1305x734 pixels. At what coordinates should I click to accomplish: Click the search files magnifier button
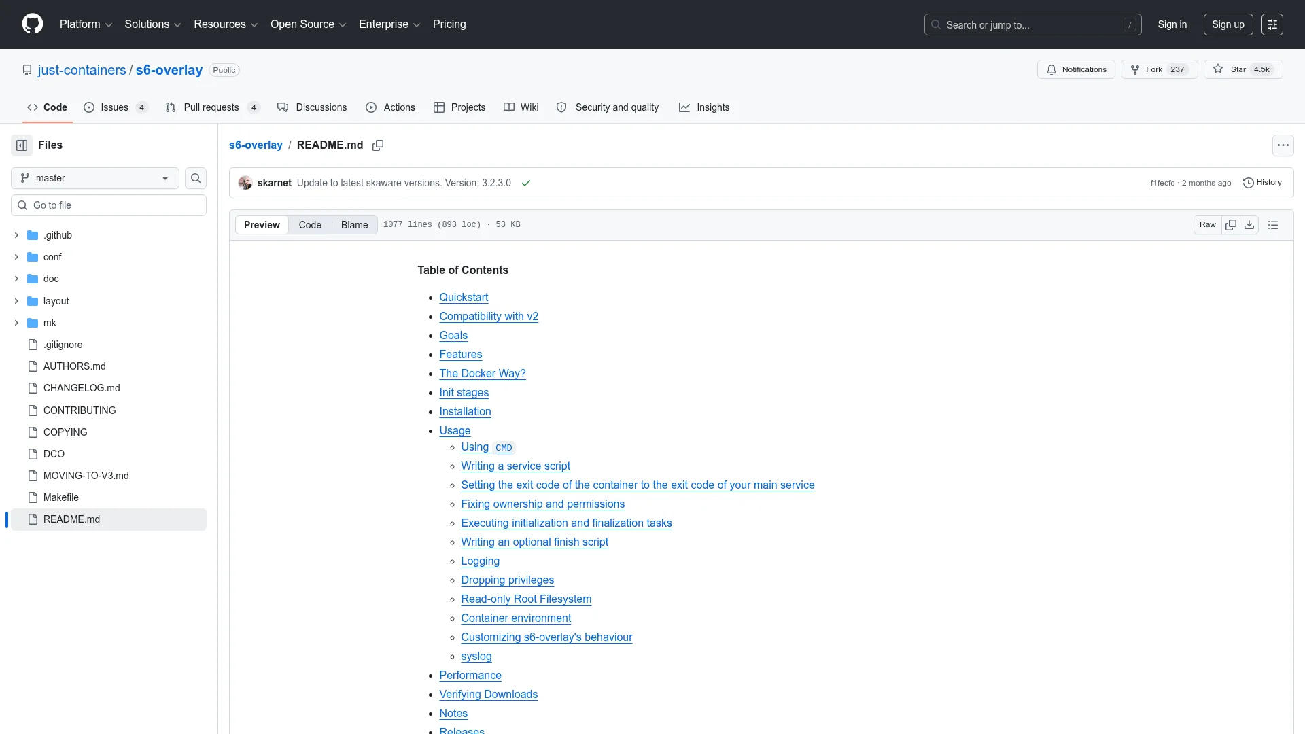pyautogui.click(x=196, y=178)
